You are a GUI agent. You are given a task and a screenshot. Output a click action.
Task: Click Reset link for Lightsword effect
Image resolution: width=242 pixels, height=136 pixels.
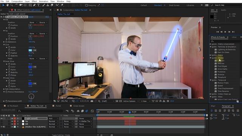(31, 17)
